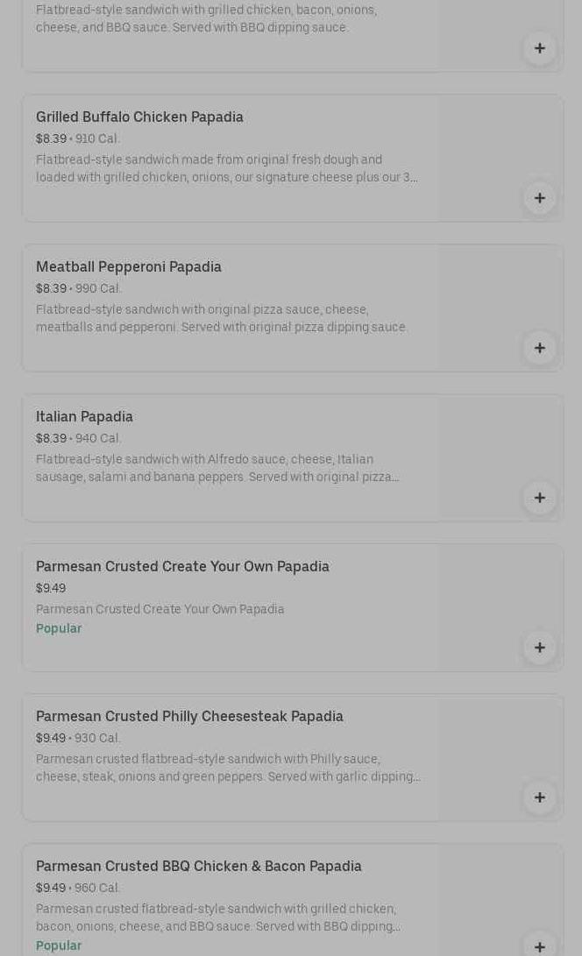The image size is (582, 956).
Task: Click Meatball Pepperoni Papadia description text
Action: (222, 318)
